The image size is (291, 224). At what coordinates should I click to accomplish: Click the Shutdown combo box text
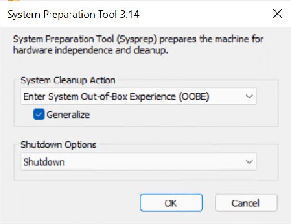click(44, 162)
